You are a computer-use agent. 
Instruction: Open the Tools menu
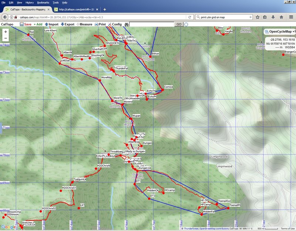point(55,3)
